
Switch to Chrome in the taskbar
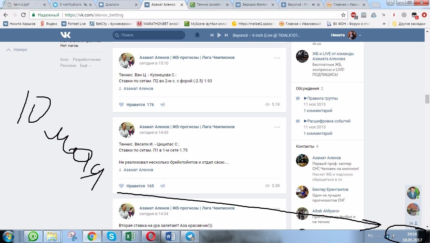[x=91, y=236]
